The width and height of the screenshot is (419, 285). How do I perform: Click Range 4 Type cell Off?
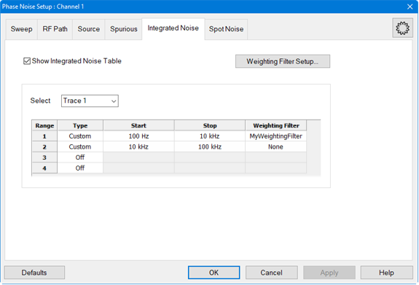pyautogui.click(x=80, y=168)
